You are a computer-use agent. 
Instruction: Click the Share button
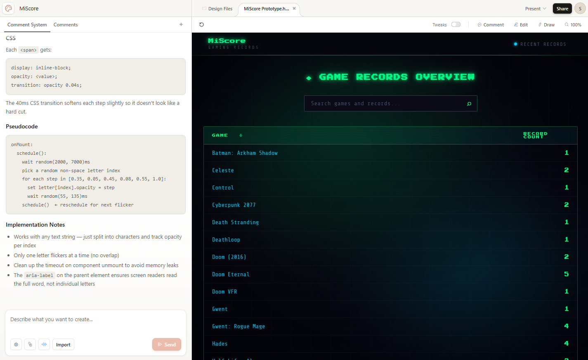tap(562, 9)
